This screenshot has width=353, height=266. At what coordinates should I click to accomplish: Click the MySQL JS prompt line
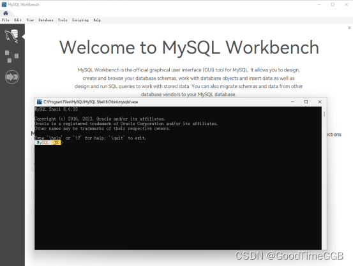49,142
